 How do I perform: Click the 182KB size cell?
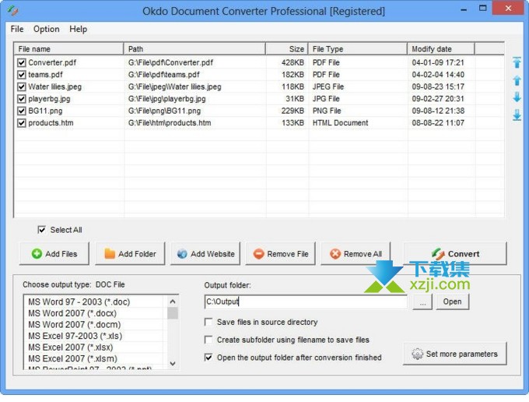point(293,75)
